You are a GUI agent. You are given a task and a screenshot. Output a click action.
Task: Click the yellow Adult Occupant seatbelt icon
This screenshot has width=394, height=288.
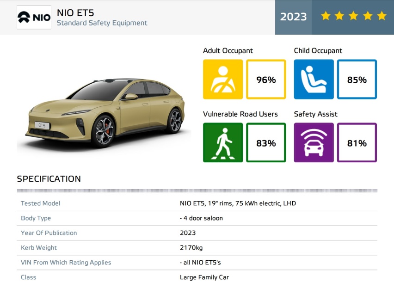click(x=223, y=80)
